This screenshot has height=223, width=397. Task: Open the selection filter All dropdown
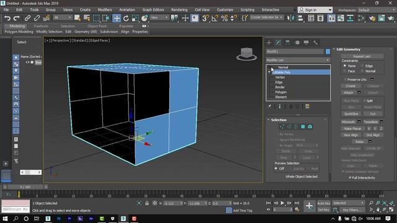pos(63,17)
